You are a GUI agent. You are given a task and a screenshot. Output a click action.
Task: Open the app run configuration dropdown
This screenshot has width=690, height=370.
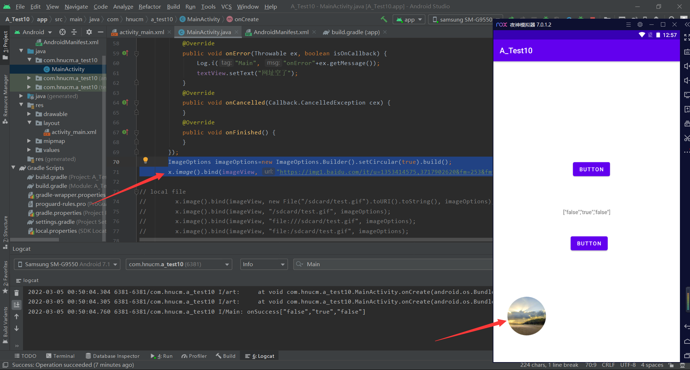[x=409, y=19]
